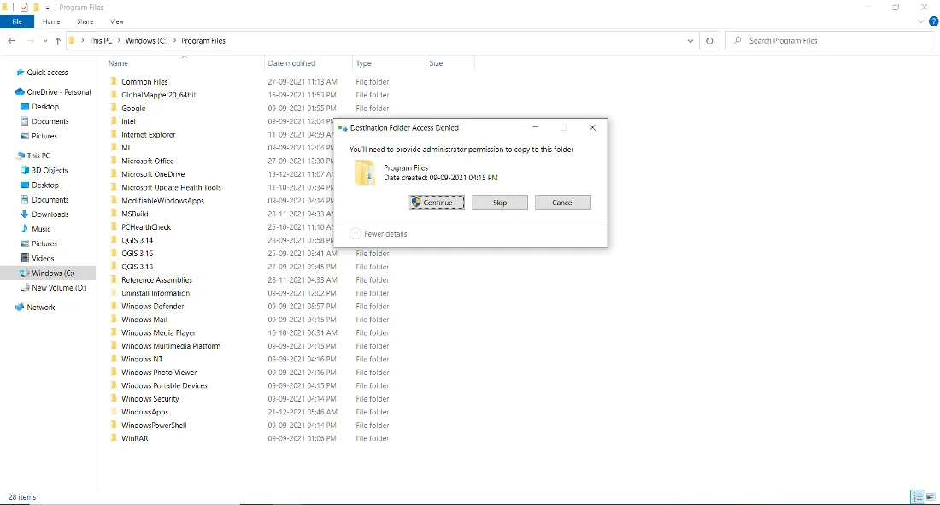Click the Cancel button in the dialog
The height and width of the screenshot is (505, 940).
[562, 203]
